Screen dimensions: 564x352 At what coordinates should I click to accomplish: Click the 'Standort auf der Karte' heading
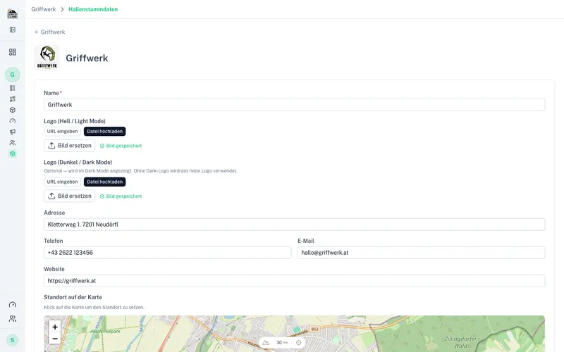(73, 297)
